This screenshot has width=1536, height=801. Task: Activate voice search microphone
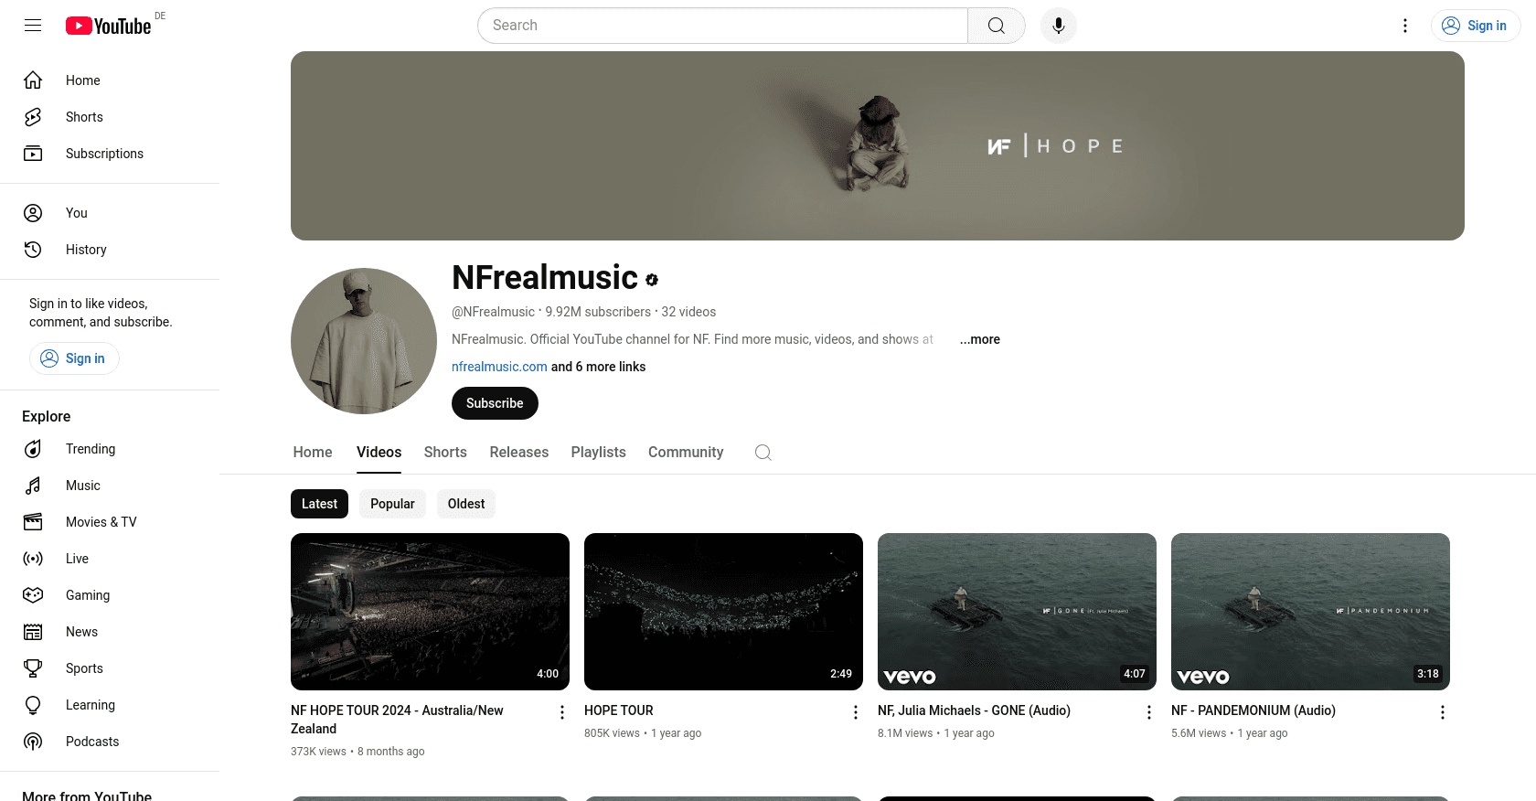point(1058,26)
